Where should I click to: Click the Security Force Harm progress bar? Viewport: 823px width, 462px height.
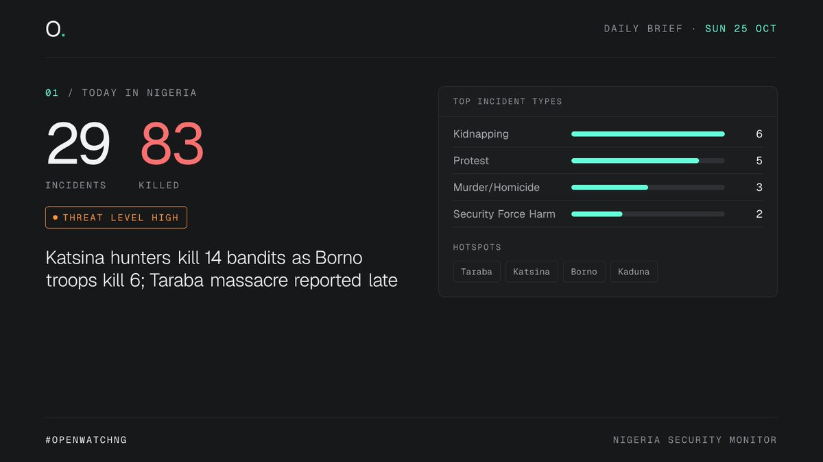point(647,214)
